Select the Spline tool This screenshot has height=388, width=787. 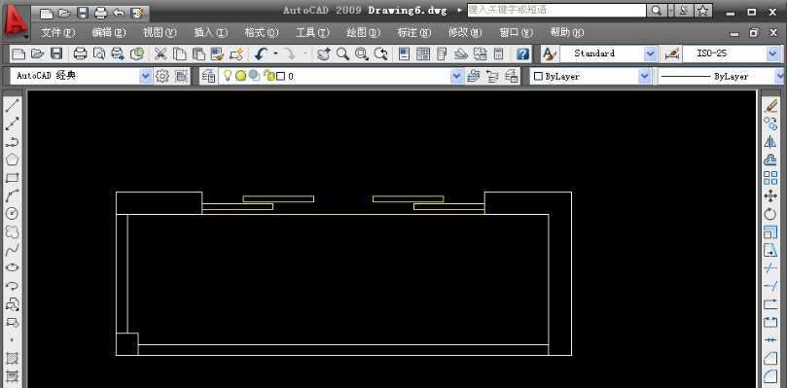12,250
